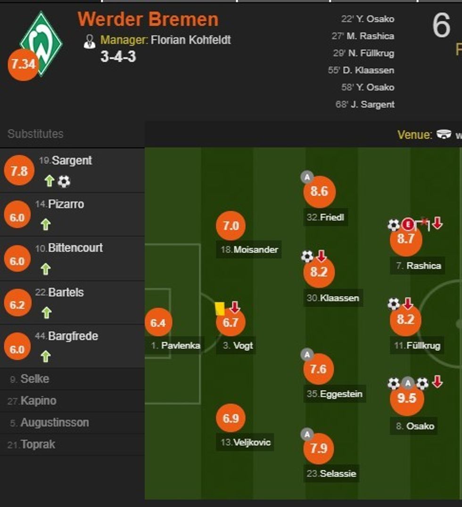
Task: Click the yellow card icon next to Vogt
Action: 220,308
